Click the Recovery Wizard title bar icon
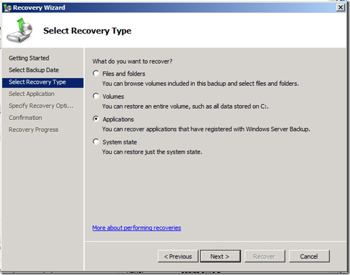 (x=7, y=7)
